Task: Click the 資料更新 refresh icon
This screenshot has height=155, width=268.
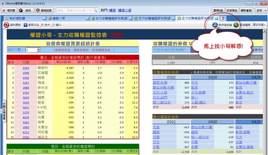Action: coord(7,25)
